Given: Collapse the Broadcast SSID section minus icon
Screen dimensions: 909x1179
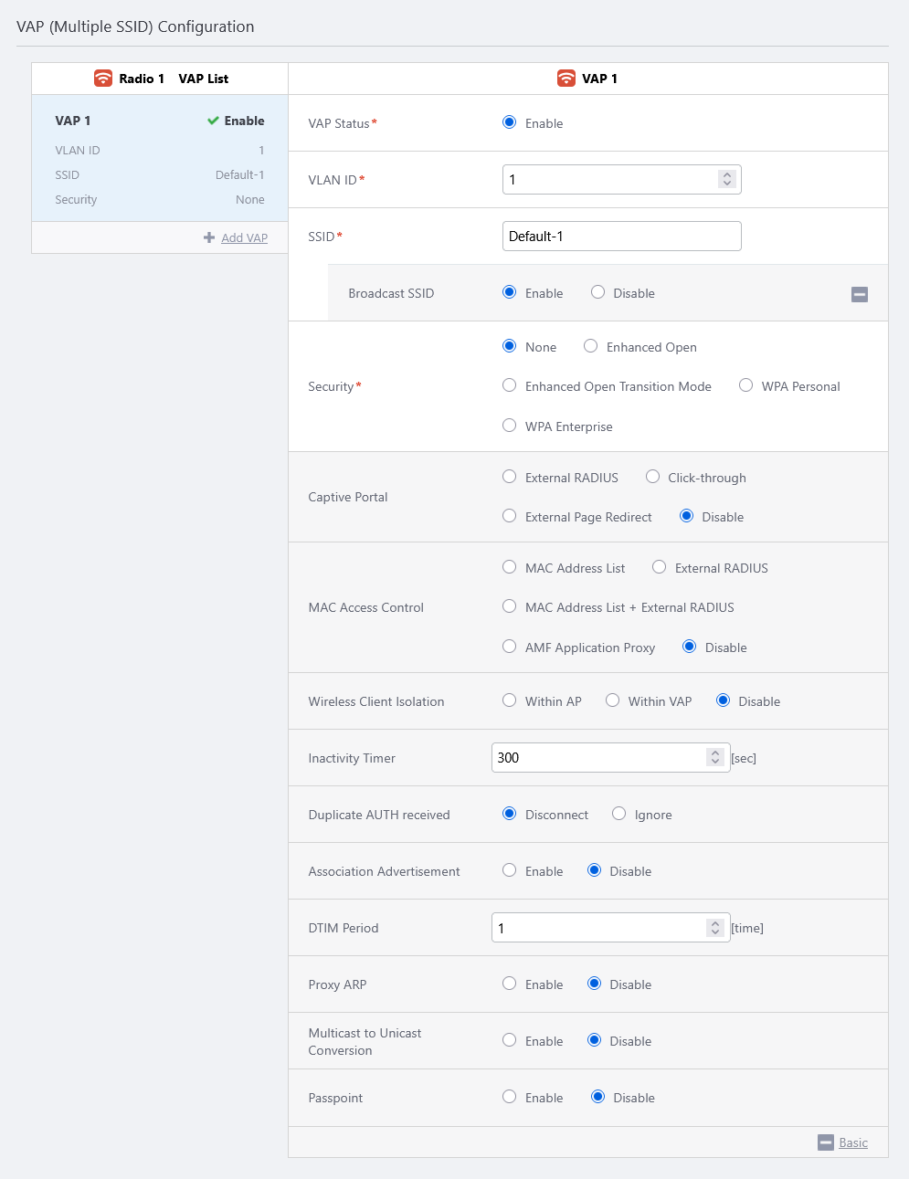Looking at the screenshot, I should 859,294.
